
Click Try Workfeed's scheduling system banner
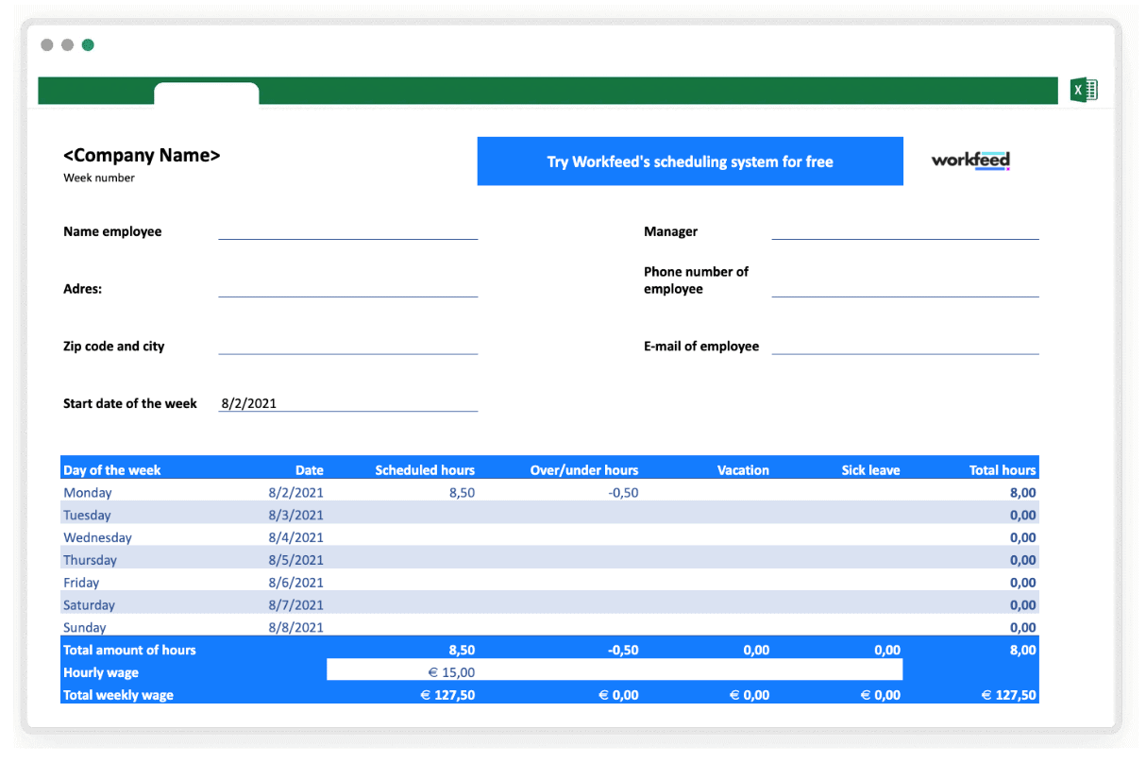(690, 161)
